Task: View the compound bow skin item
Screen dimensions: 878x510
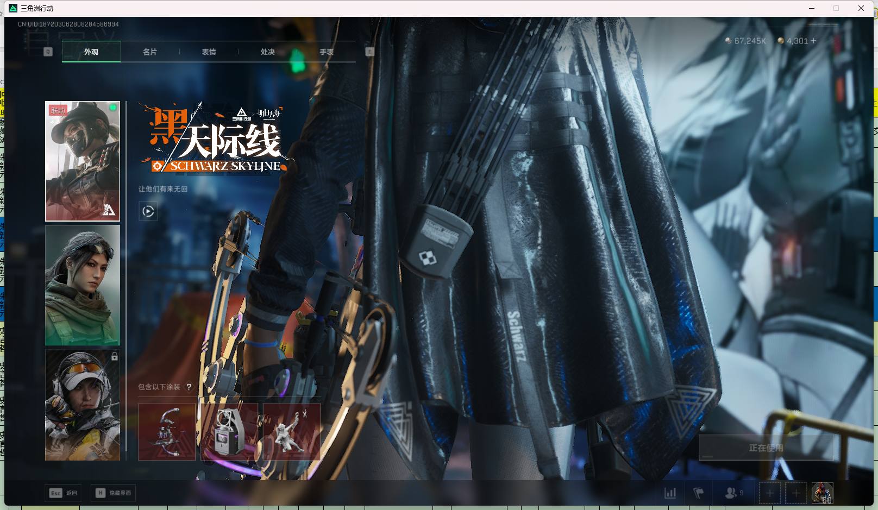Action: tap(167, 432)
